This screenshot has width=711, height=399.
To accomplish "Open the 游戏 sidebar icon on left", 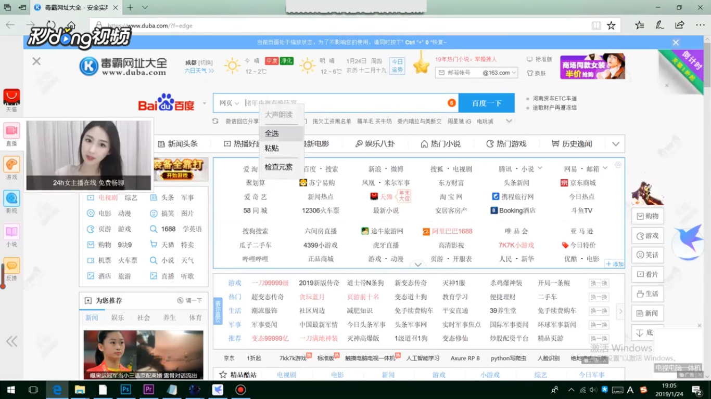I will pos(11,164).
